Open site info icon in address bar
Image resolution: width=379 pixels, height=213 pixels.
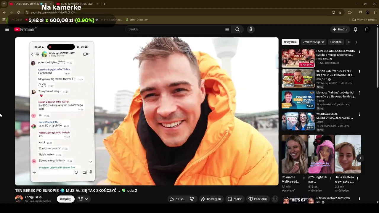tap(27, 12)
